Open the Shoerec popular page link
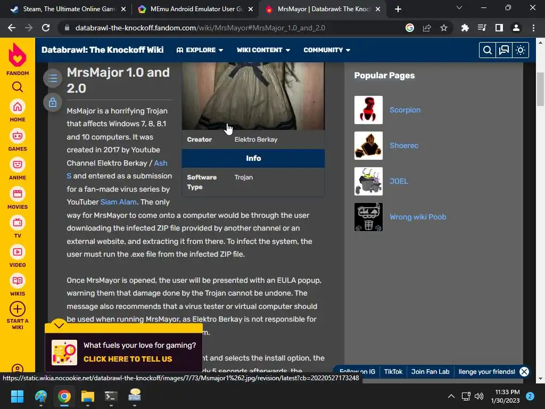Viewport: 545px width, 409px height. click(x=404, y=146)
